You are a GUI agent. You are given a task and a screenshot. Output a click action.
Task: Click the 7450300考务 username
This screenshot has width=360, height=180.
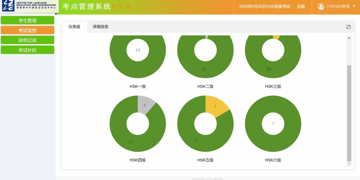338,6
